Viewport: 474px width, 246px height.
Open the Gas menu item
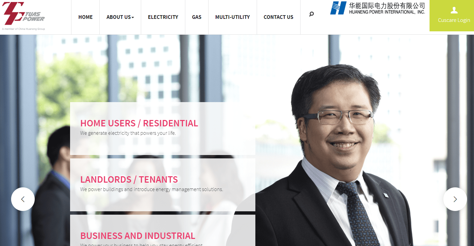(x=197, y=17)
